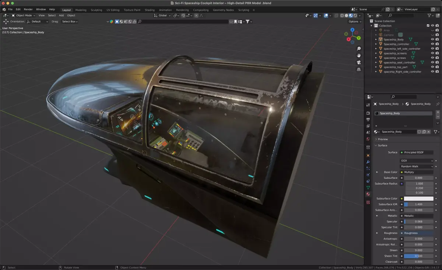This screenshot has height=270, width=442.
Task: Open the Object Mode dropdown
Action: click(x=23, y=15)
